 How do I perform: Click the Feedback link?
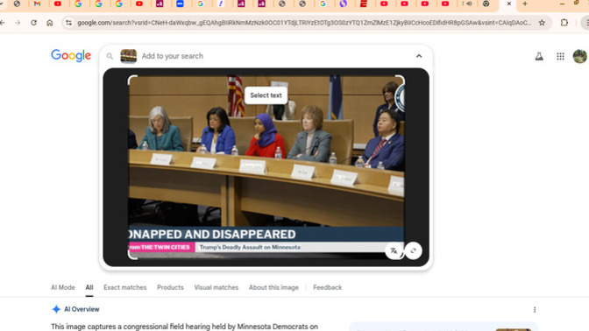(327, 287)
